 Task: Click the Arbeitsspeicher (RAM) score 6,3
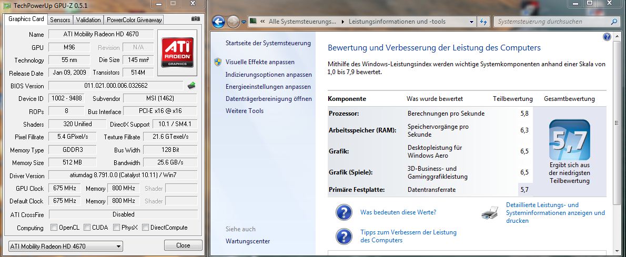(x=524, y=130)
